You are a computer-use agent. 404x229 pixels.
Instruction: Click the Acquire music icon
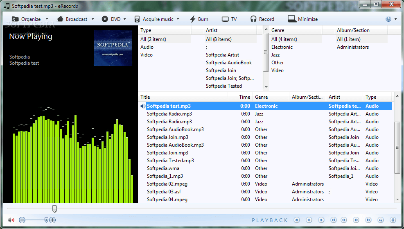137,19
